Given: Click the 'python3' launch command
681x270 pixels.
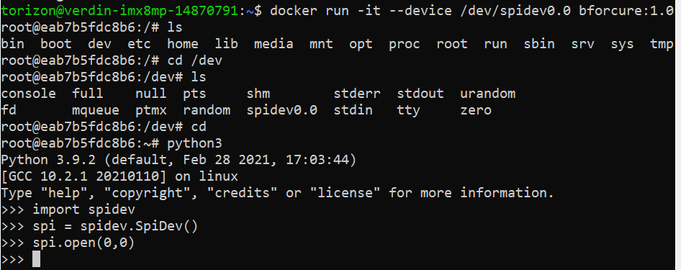Looking at the screenshot, I should [x=194, y=144].
